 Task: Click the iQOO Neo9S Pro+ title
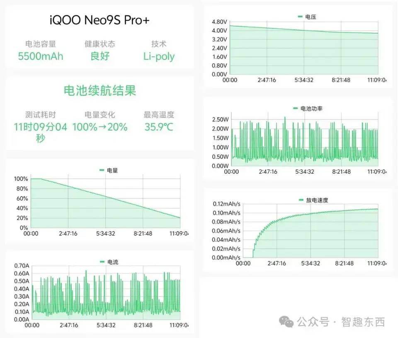(99, 20)
